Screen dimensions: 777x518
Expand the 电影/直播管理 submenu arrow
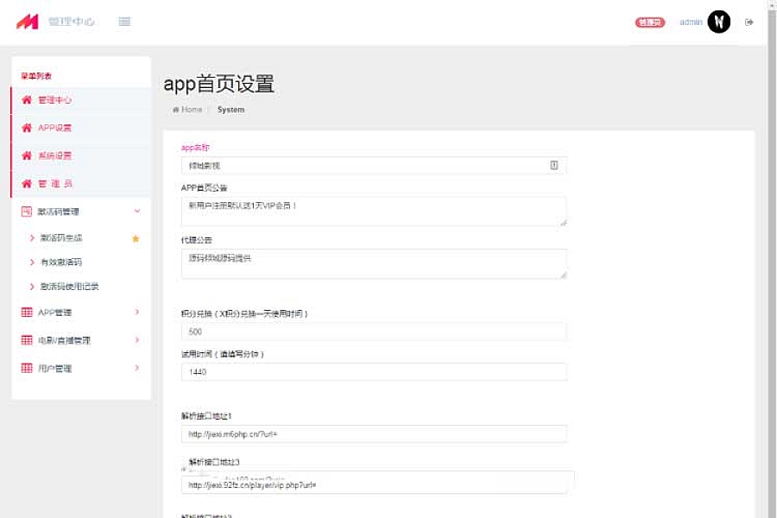pos(136,340)
